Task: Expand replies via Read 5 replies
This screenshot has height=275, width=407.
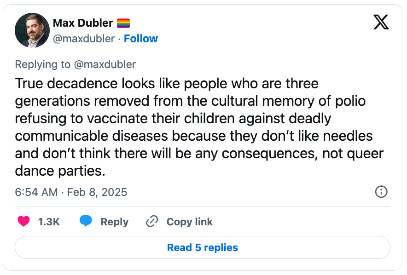Action: pos(202,247)
